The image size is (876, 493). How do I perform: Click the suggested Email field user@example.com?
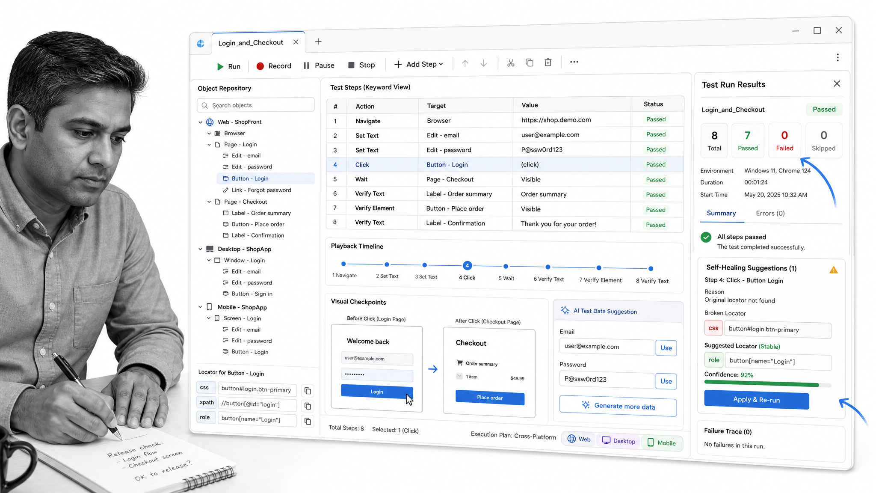607,347
